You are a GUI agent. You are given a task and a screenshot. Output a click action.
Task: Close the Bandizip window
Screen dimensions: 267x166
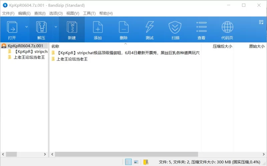click(259, 5)
